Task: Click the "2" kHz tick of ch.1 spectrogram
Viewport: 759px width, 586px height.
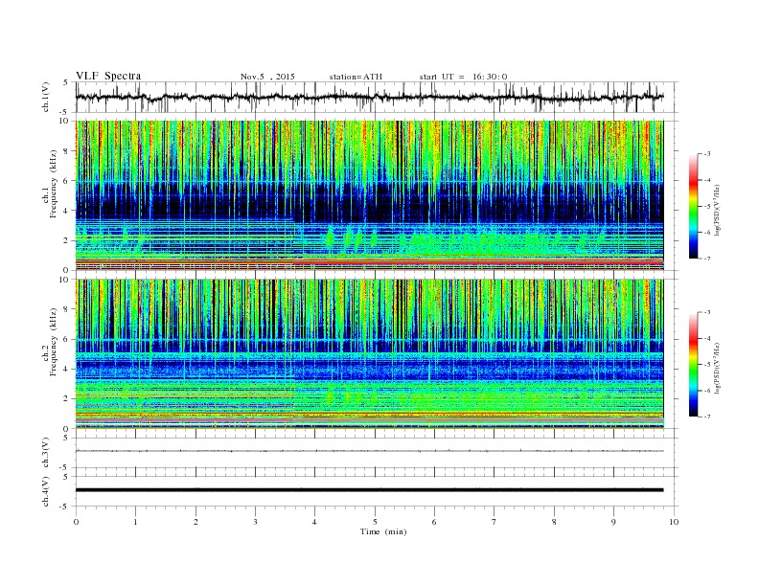Action: pos(67,240)
